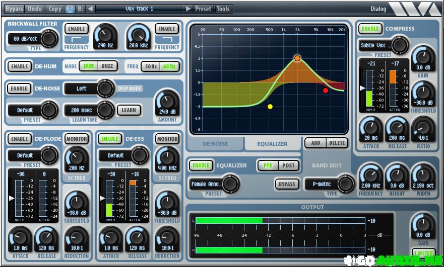The height and width of the screenshot is (267, 444).
Task: Click the compressor -36.0 dB threshold knob
Action: click(x=423, y=93)
